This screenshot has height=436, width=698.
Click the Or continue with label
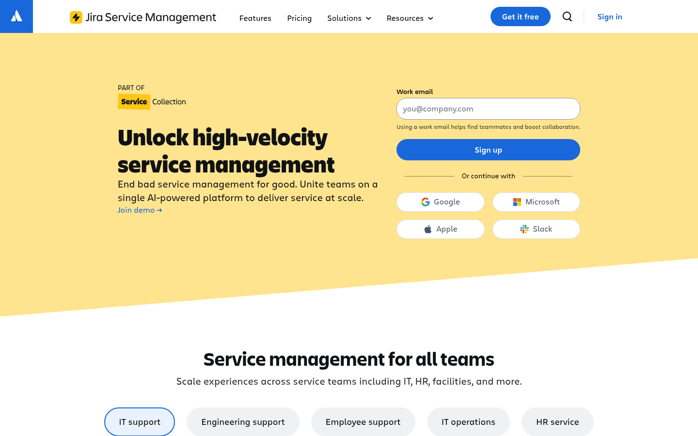[x=488, y=176]
